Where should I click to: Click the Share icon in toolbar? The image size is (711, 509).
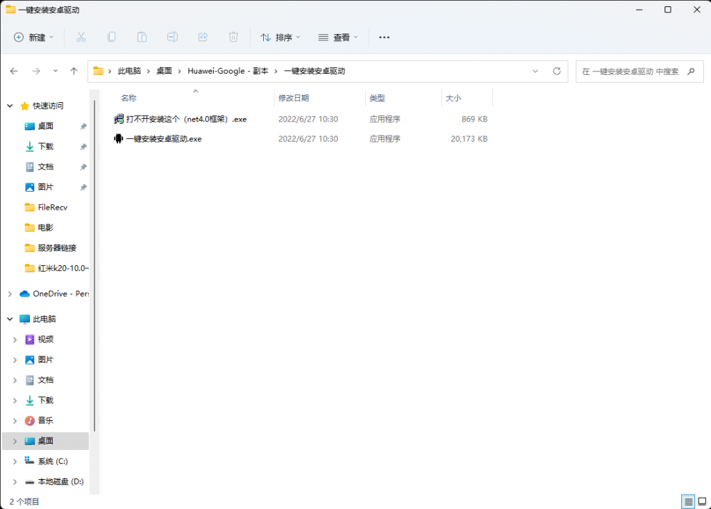click(x=203, y=37)
